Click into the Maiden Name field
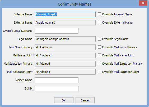Screen dimensions: 149x107 click(57, 80)
